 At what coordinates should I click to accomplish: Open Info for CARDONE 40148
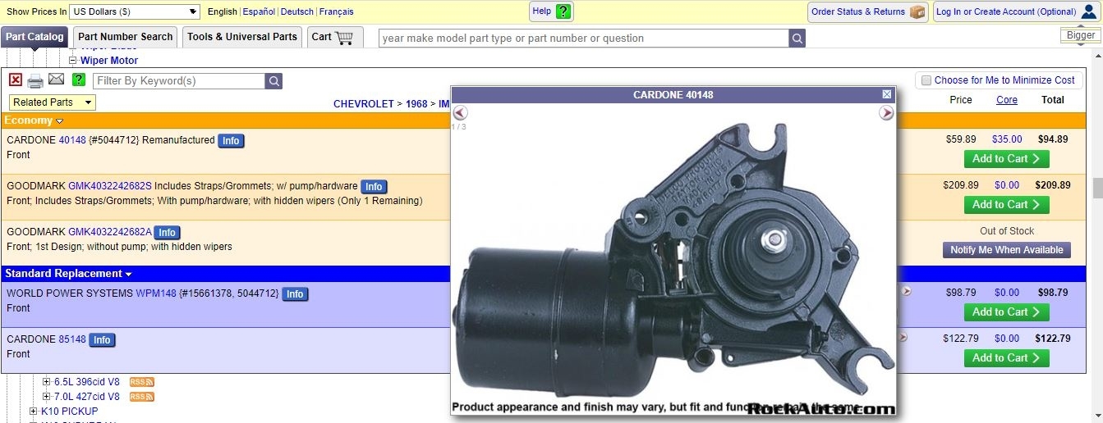231,141
